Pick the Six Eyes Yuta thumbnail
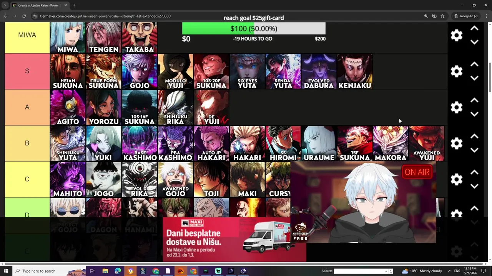 247,71
